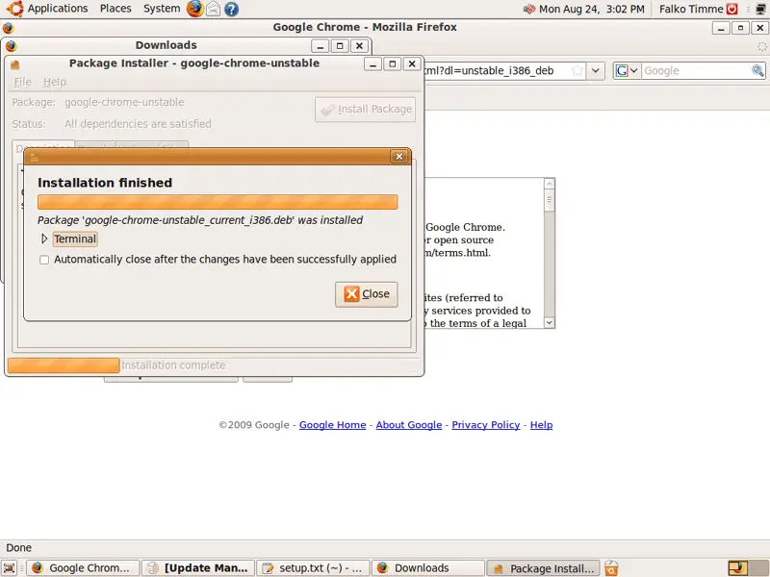Open the Privacy Policy link
This screenshot has width=770, height=577.
click(486, 425)
